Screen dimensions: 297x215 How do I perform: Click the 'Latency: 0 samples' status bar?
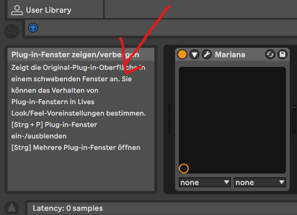pos(162,209)
